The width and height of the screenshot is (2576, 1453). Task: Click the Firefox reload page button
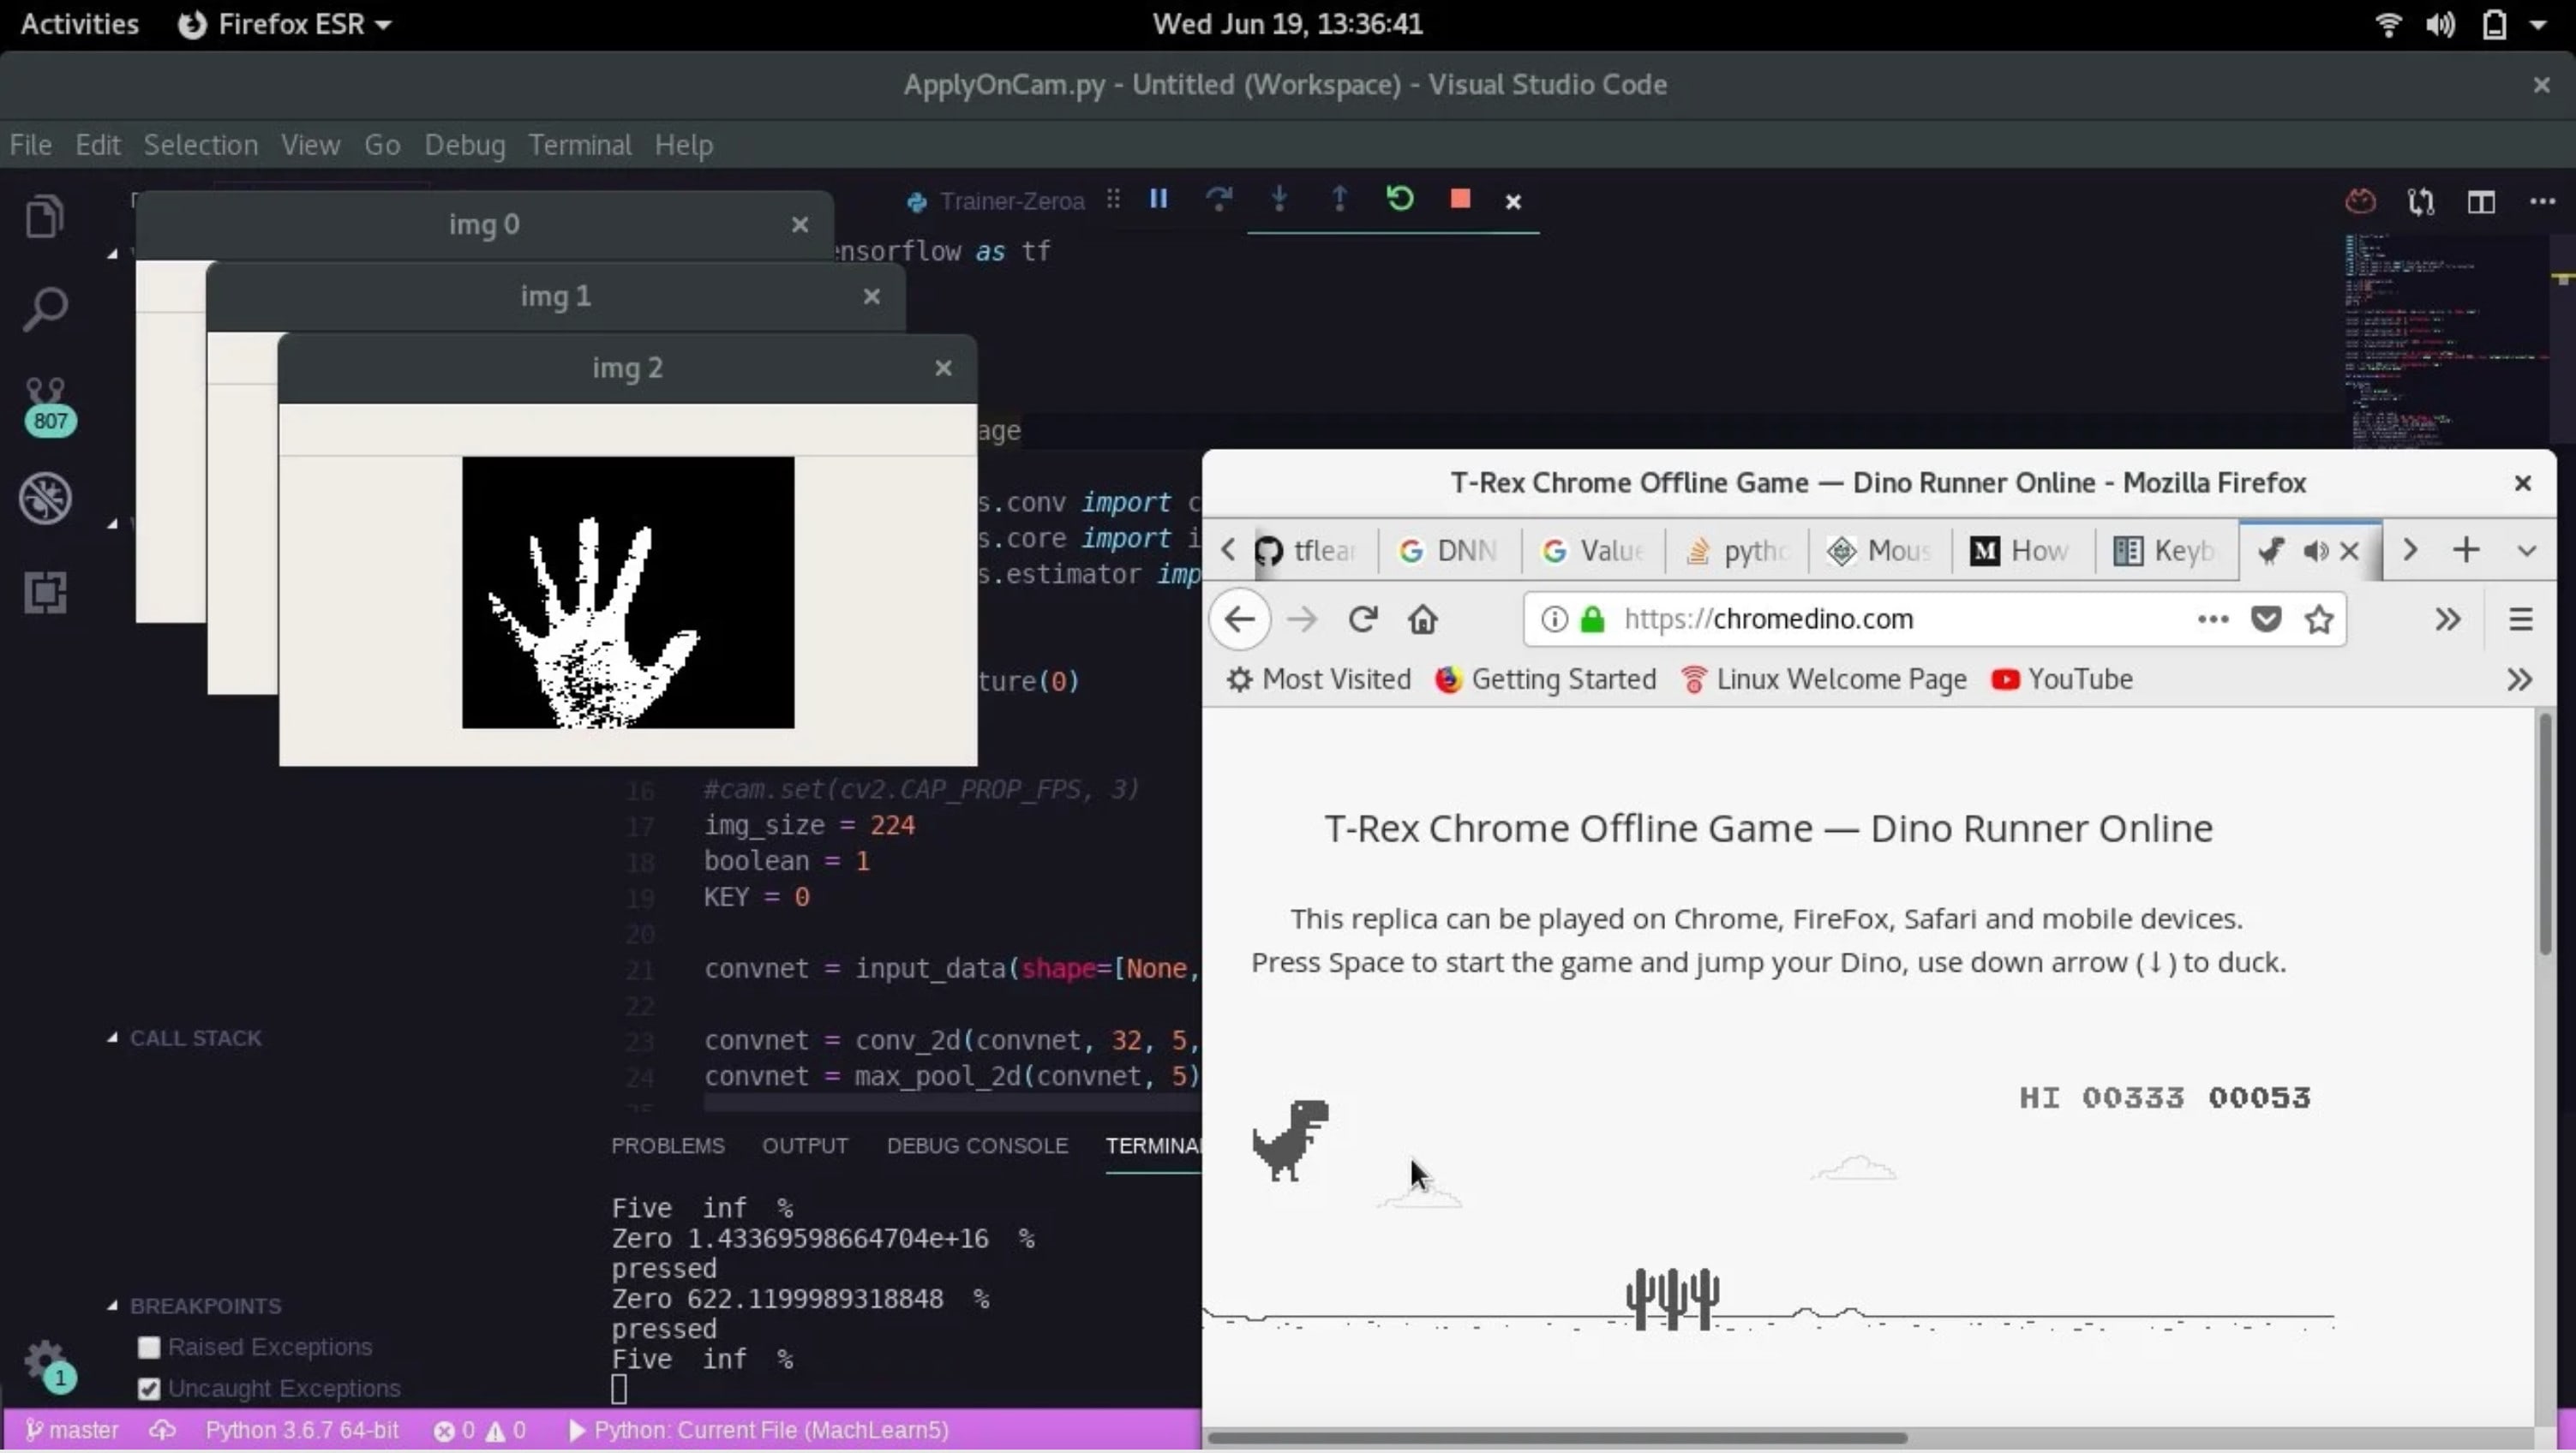pyautogui.click(x=1362, y=620)
